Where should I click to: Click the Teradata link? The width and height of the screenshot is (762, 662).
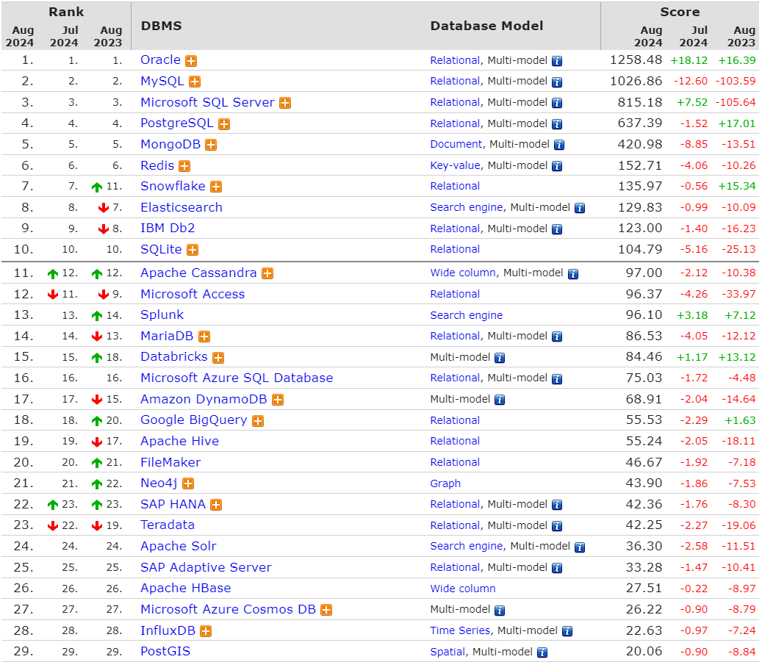[x=168, y=525]
